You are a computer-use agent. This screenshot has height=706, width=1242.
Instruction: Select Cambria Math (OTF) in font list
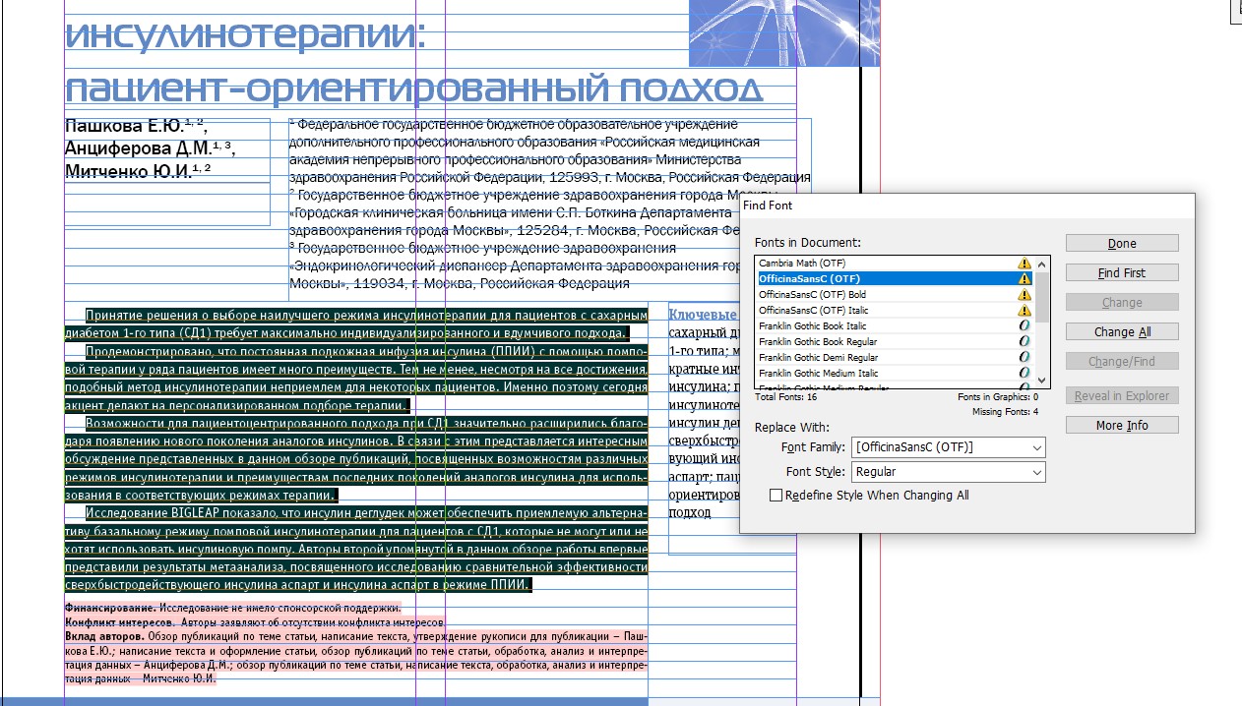tap(802, 264)
